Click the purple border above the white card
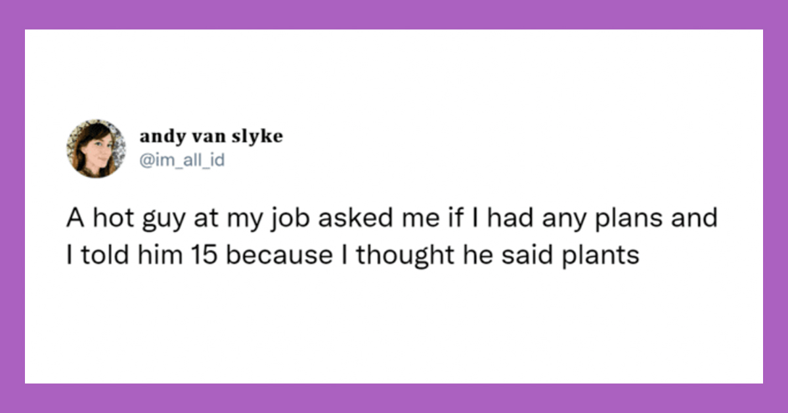 [394, 14]
